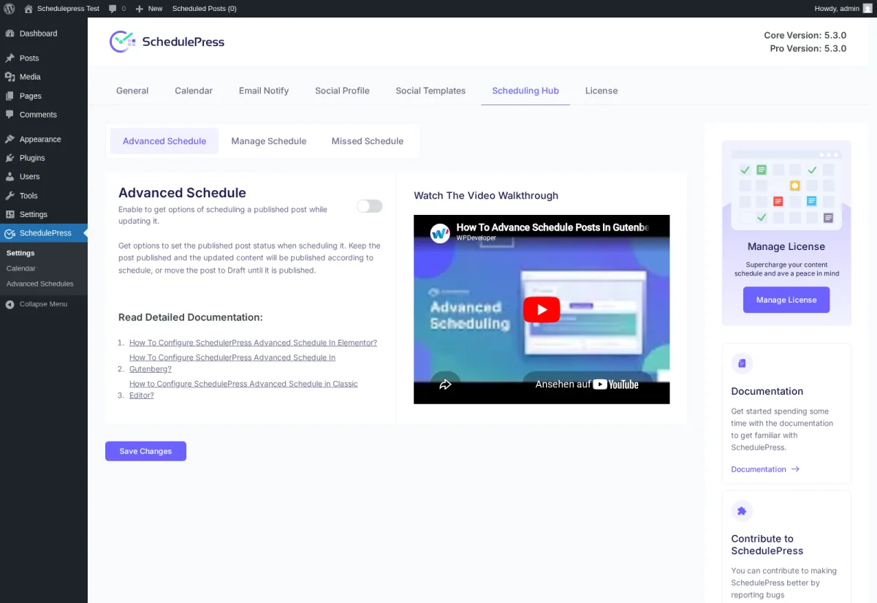The width and height of the screenshot is (877, 603).
Task: Open the Elementor Advanced Schedule documentation link
Action: [253, 343]
